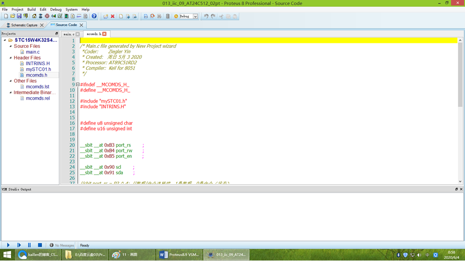Click the Undo arrow icon
The image size is (465, 261).
(x=206, y=16)
